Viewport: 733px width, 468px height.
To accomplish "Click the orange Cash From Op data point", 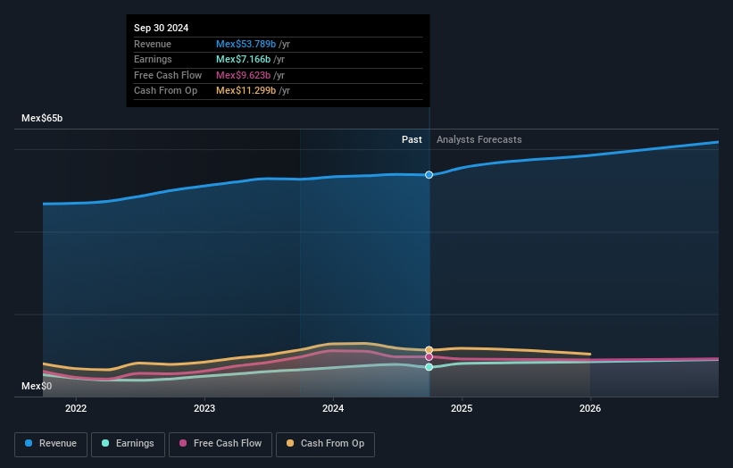I will (429, 350).
